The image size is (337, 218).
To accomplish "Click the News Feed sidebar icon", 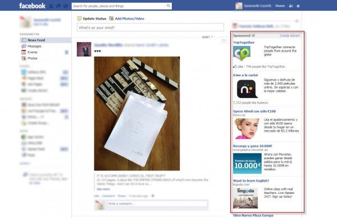I will click(x=24, y=40).
